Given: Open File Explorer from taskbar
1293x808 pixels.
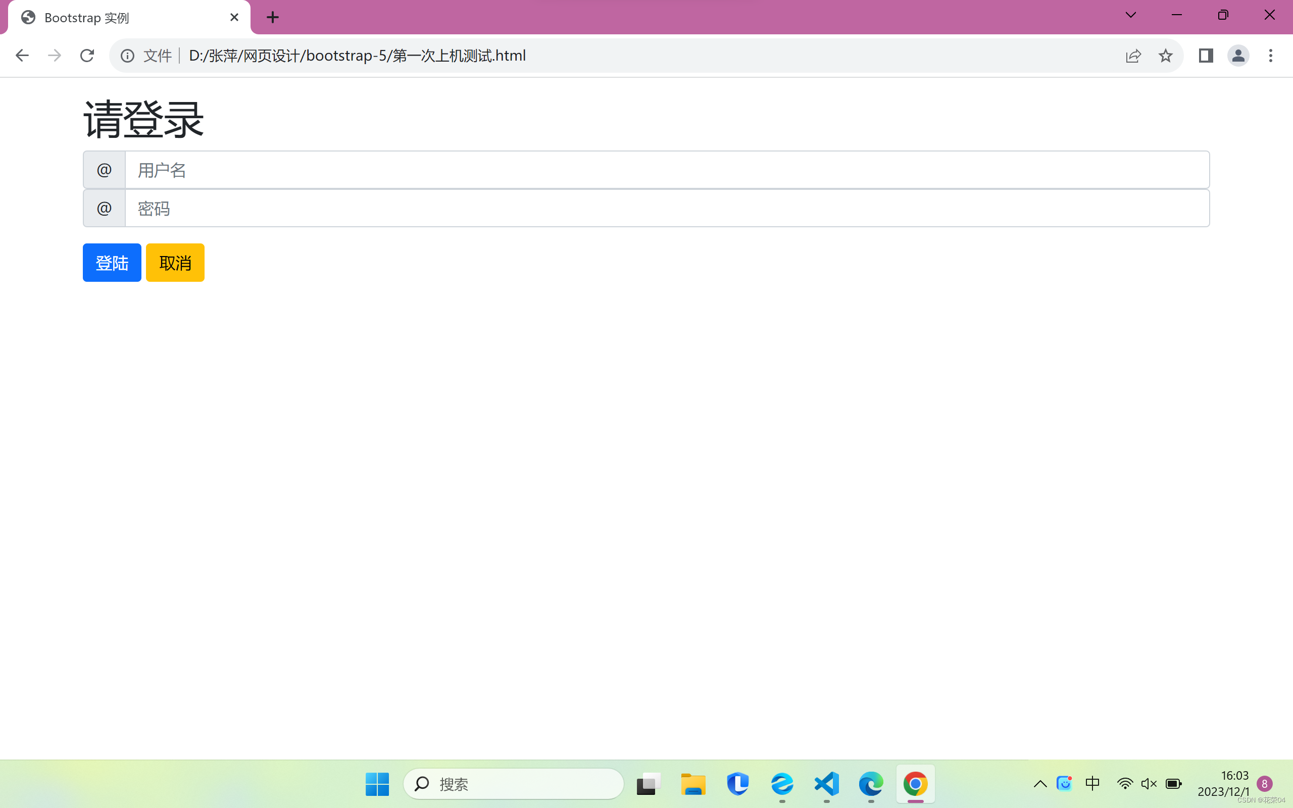Looking at the screenshot, I should pyautogui.click(x=693, y=783).
